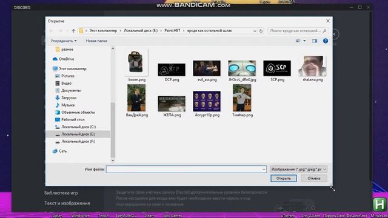Show the preview pane icon
The height and width of the screenshot is (218, 388).
(x=315, y=41)
